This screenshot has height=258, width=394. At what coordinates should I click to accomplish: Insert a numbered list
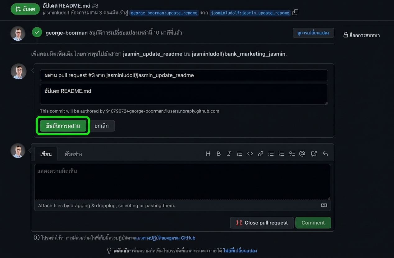[281, 154]
